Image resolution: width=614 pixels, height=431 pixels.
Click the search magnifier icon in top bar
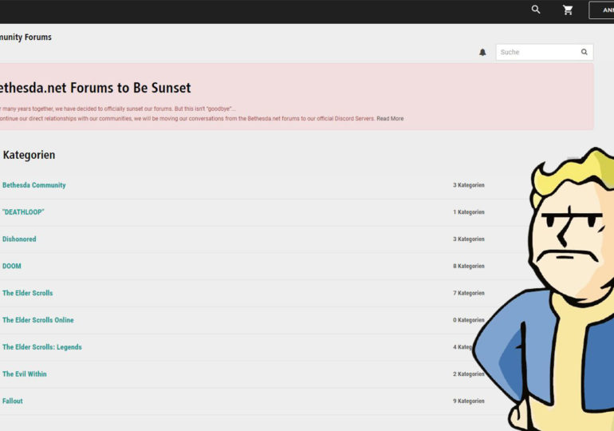536,10
